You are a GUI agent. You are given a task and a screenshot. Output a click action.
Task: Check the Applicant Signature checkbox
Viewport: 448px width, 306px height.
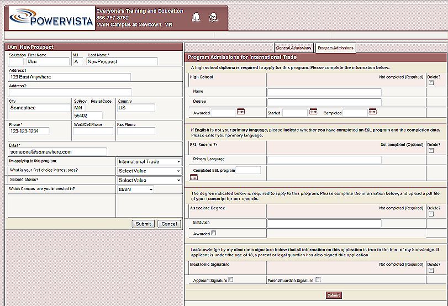[231, 279]
